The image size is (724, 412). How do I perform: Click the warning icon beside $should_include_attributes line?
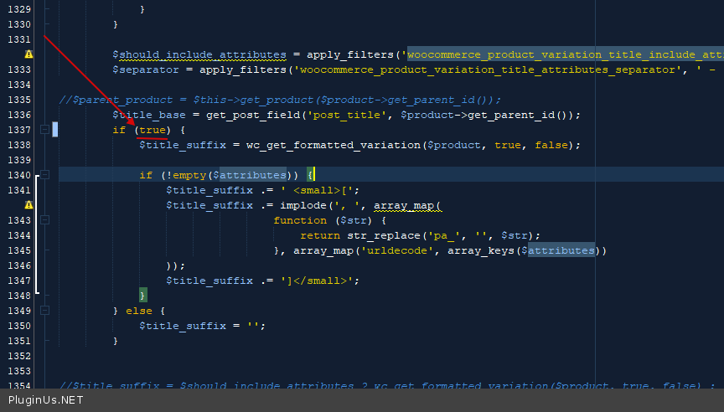(x=28, y=54)
